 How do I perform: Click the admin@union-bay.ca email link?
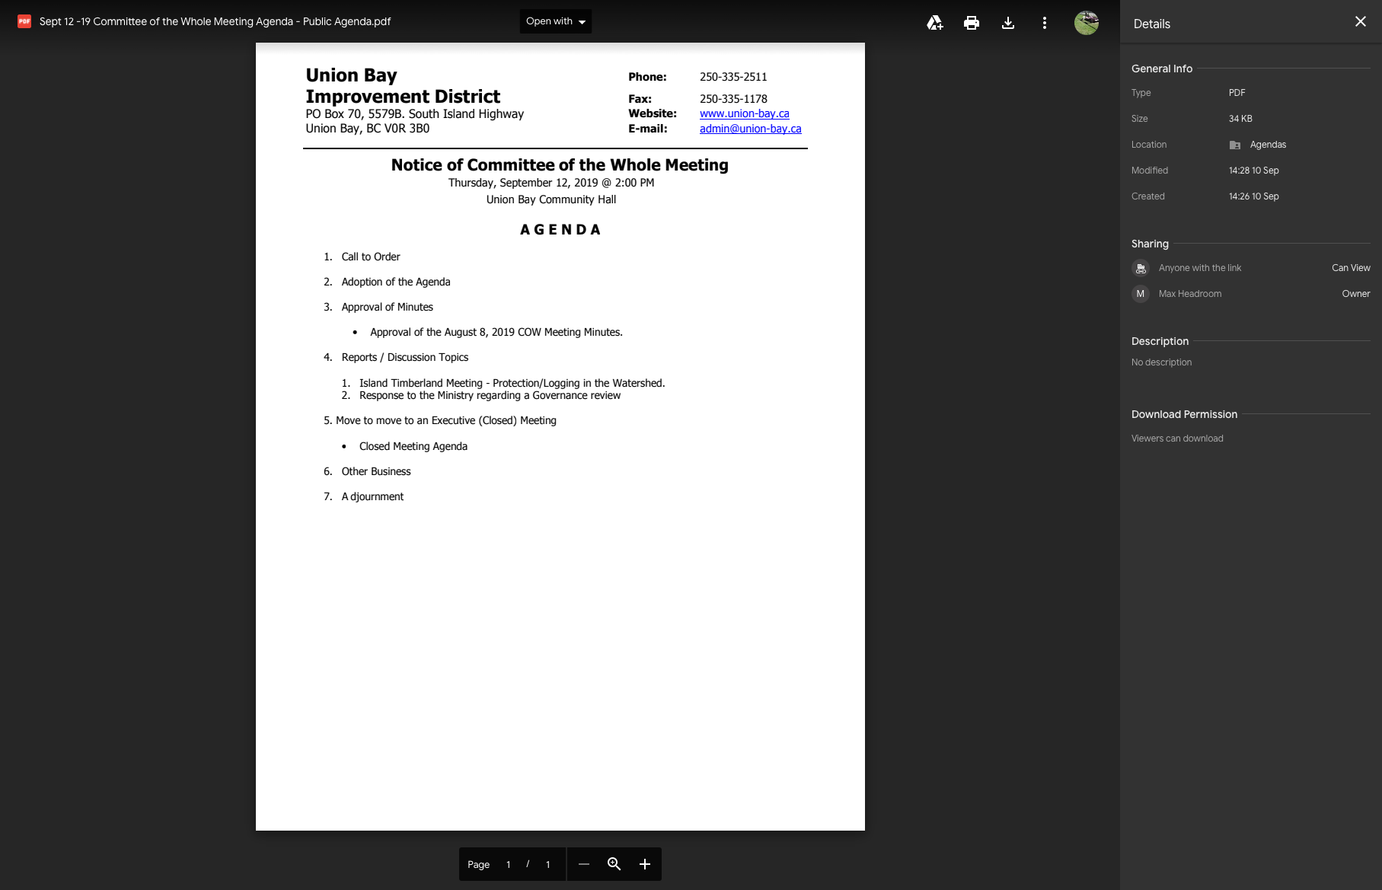(750, 129)
